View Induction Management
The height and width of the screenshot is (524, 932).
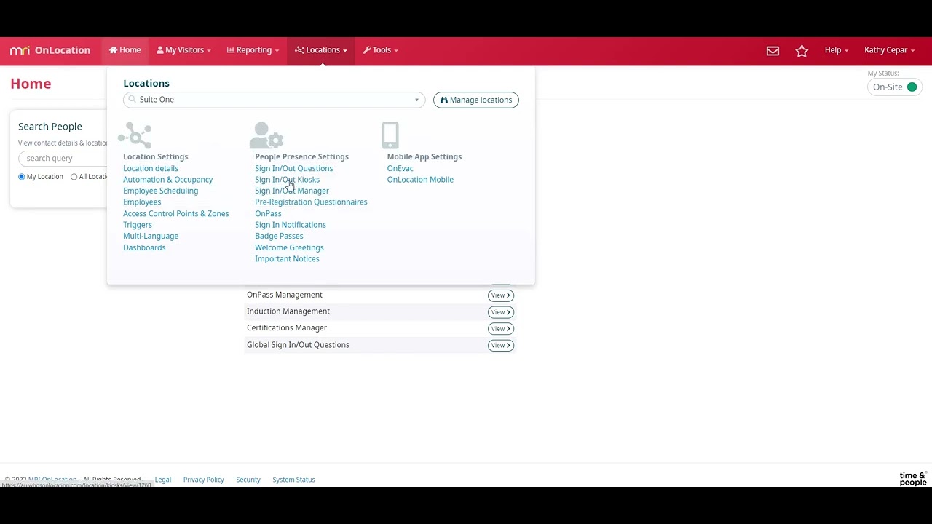pos(500,312)
